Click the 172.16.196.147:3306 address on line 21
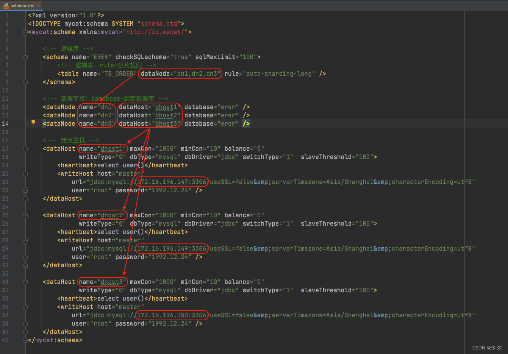This screenshot has height=354, width=508. click(172, 182)
